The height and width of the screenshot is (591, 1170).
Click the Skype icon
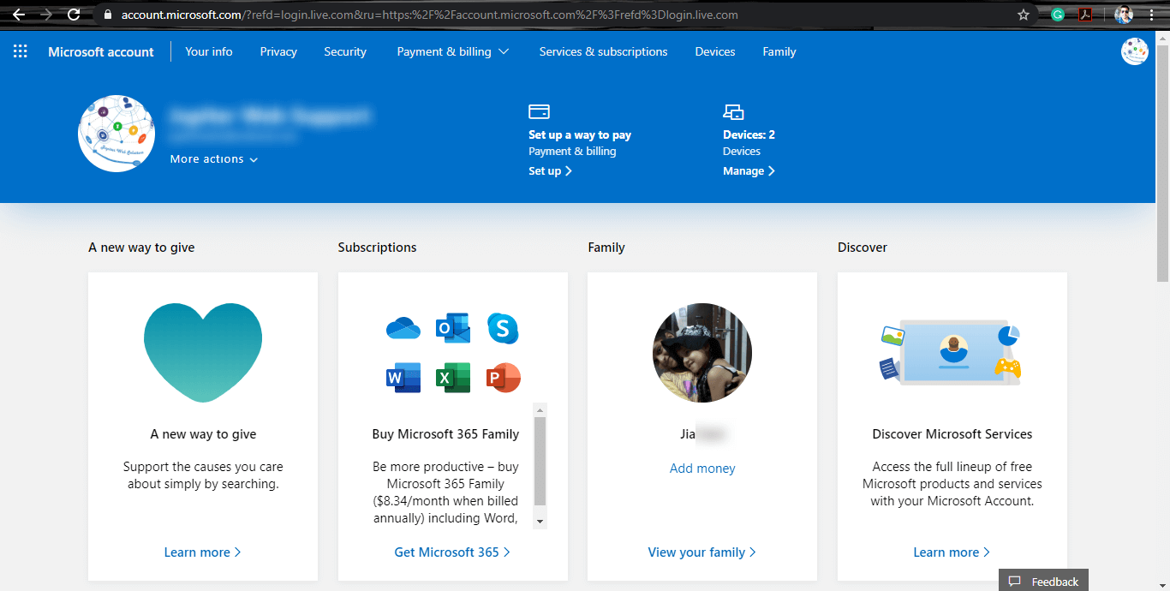click(x=503, y=328)
